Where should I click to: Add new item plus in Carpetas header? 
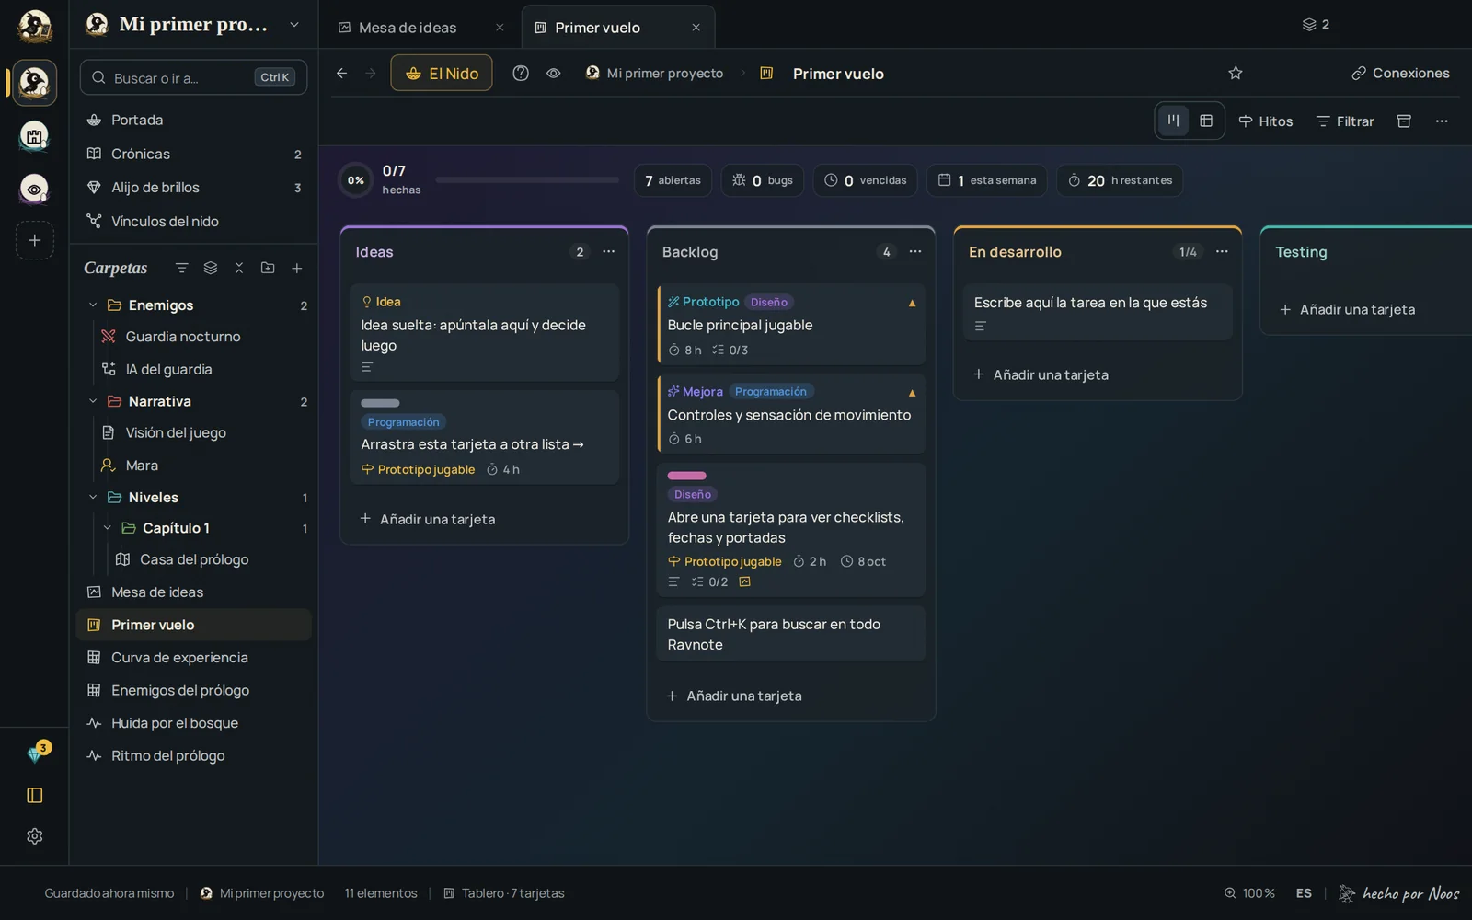297,268
